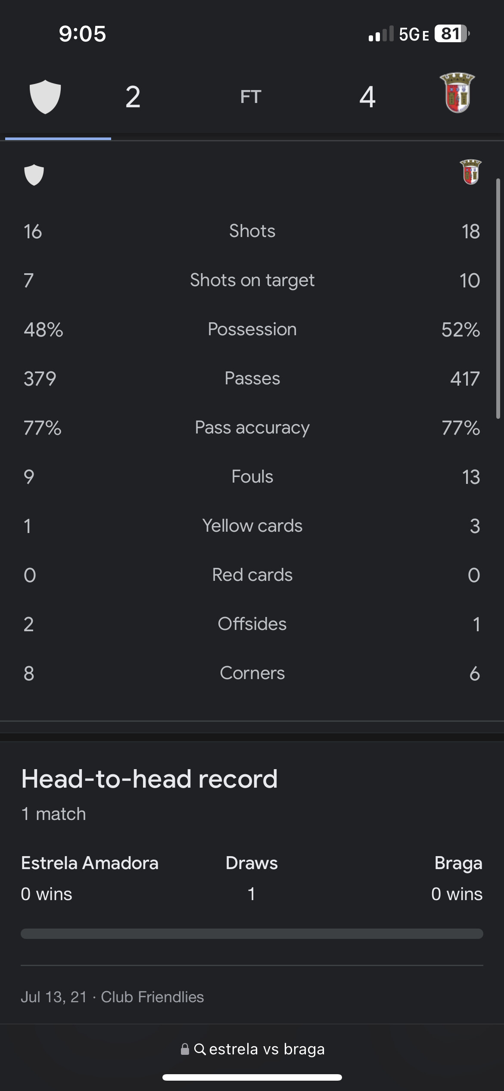
Task: Click the FT full-time status label
Action: point(251,97)
